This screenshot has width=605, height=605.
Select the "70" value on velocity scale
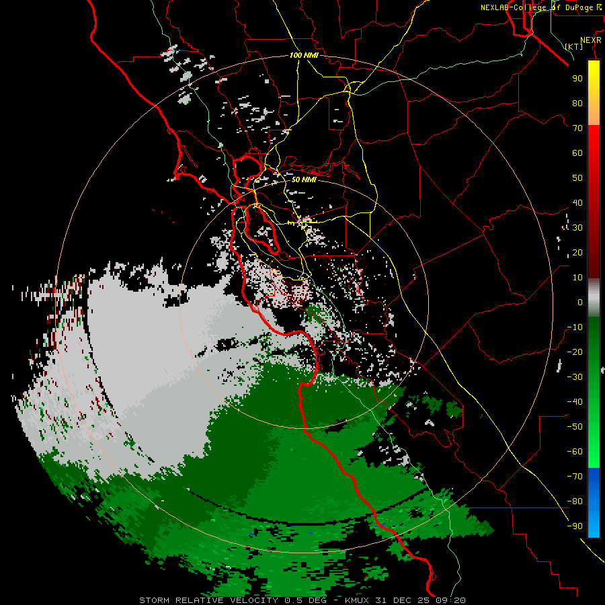point(577,128)
